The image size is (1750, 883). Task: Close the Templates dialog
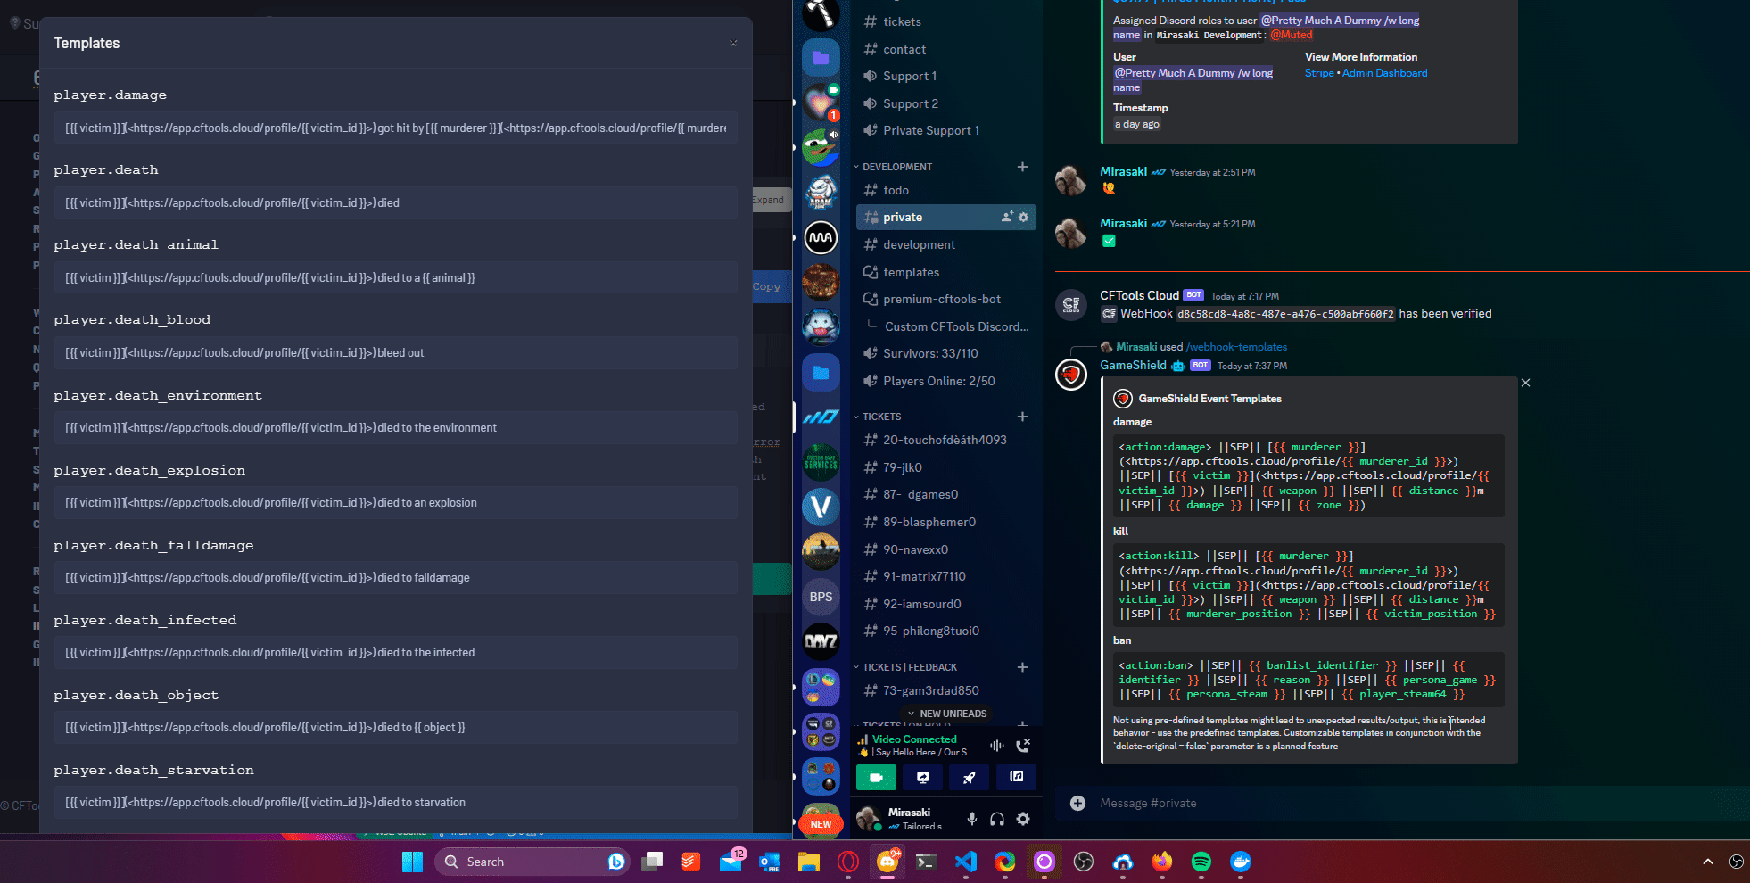coord(733,43)
